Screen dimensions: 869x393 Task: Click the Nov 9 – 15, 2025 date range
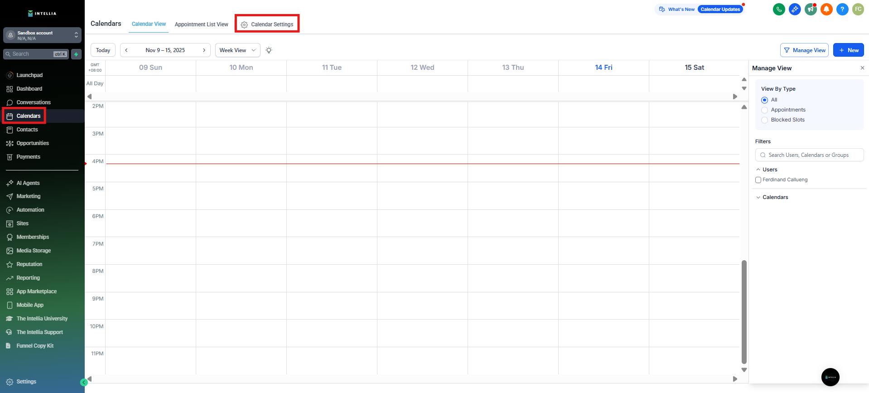165,50
